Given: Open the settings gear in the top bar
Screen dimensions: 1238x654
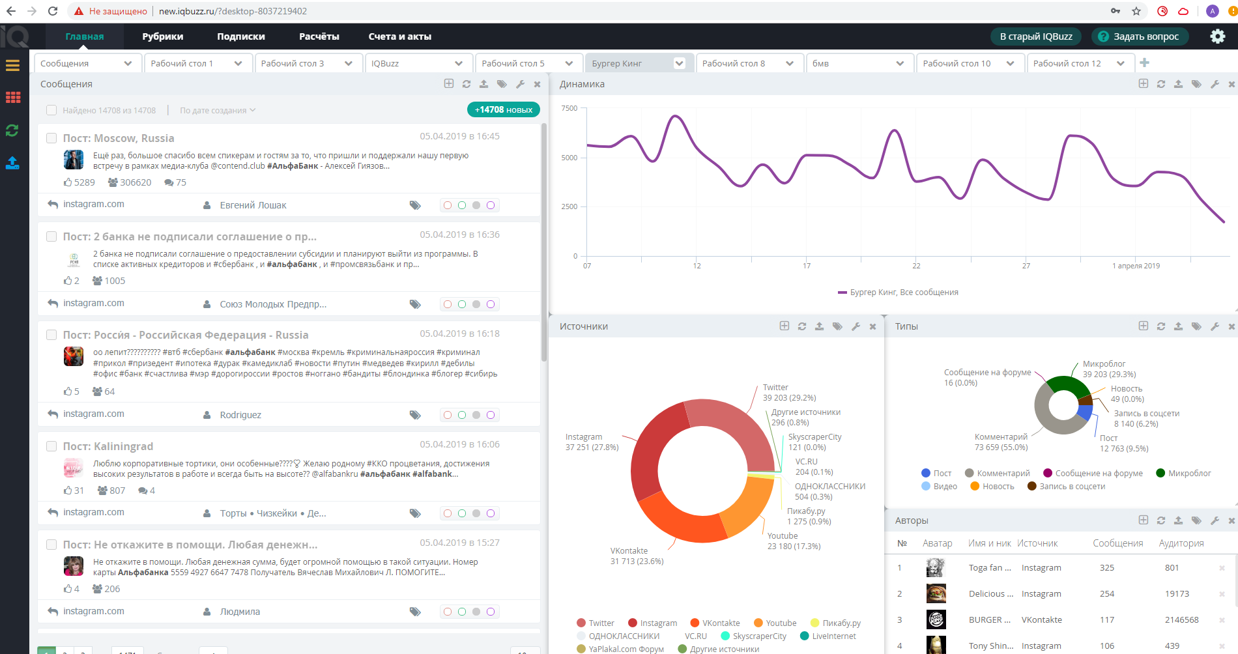Looking at the screenshot, I should pos(1217,36).
